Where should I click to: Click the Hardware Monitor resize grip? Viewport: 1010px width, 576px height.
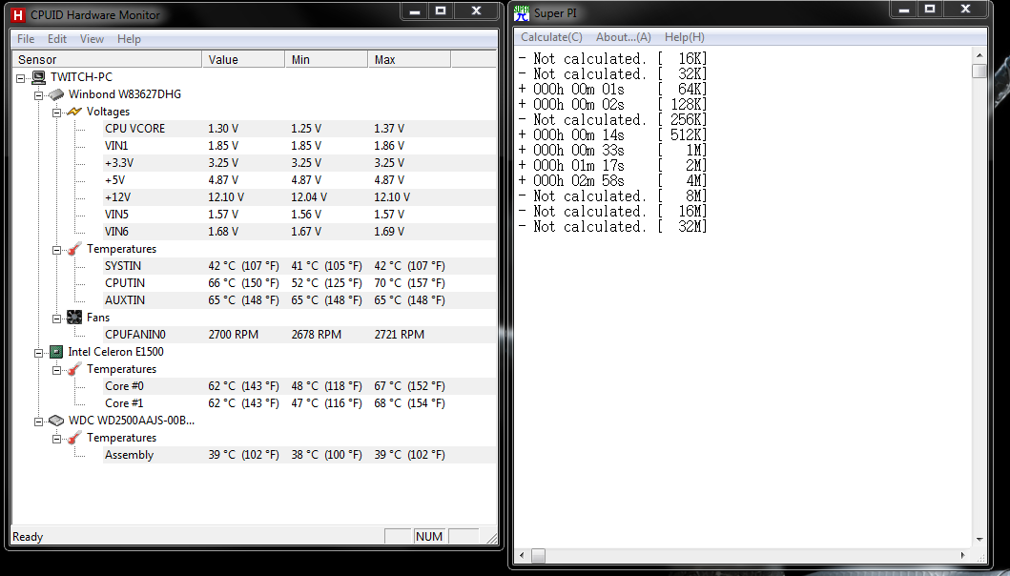[x=492, y=538]
